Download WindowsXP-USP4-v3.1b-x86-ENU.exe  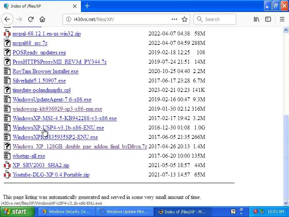(58, 128)
